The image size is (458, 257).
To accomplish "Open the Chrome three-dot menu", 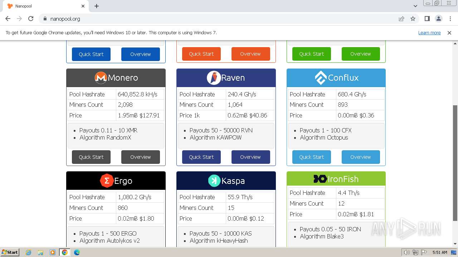I will [450, 19].
